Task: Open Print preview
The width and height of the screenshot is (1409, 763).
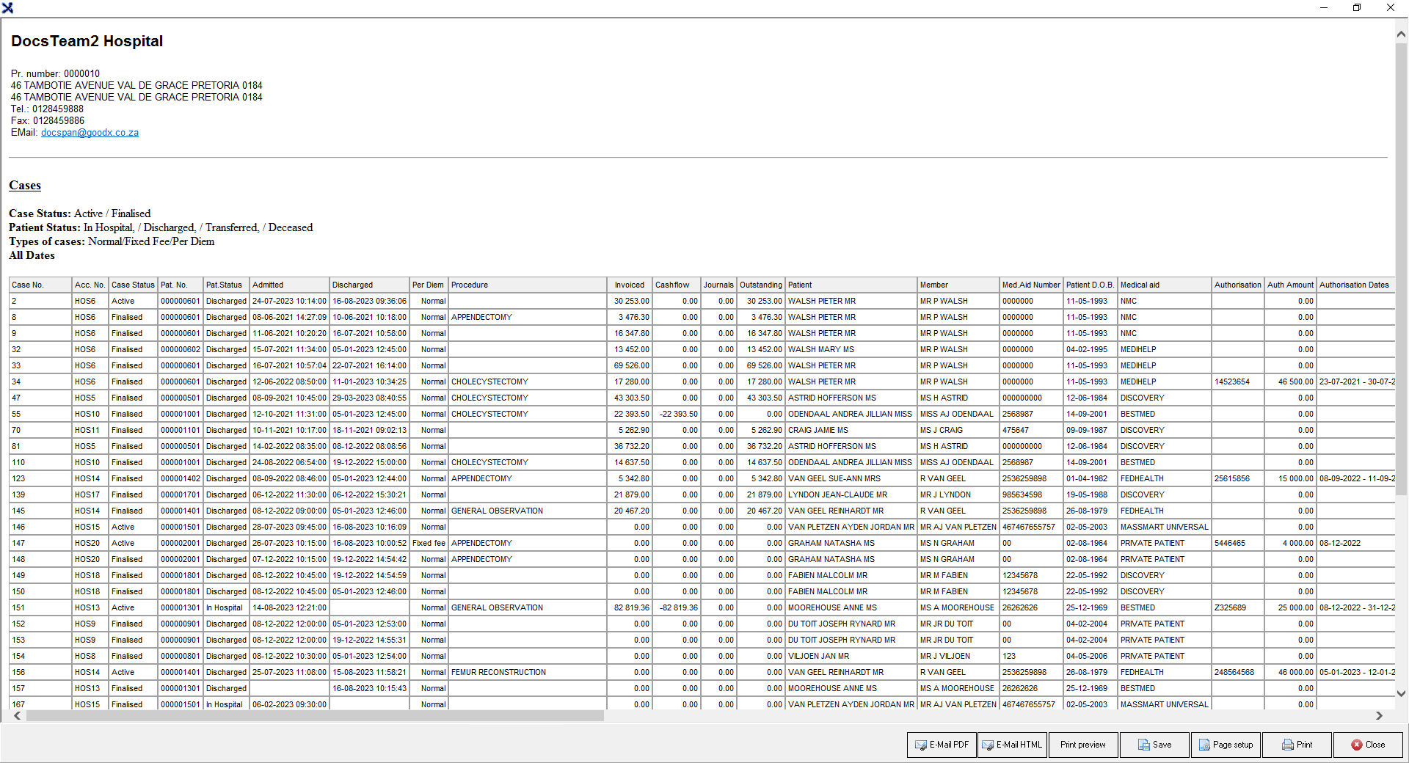Action: pos(1082,745)
